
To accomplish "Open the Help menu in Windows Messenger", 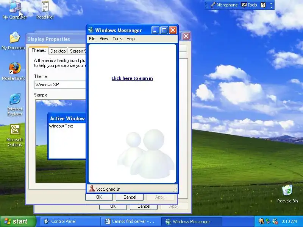I will coord(130,39).
